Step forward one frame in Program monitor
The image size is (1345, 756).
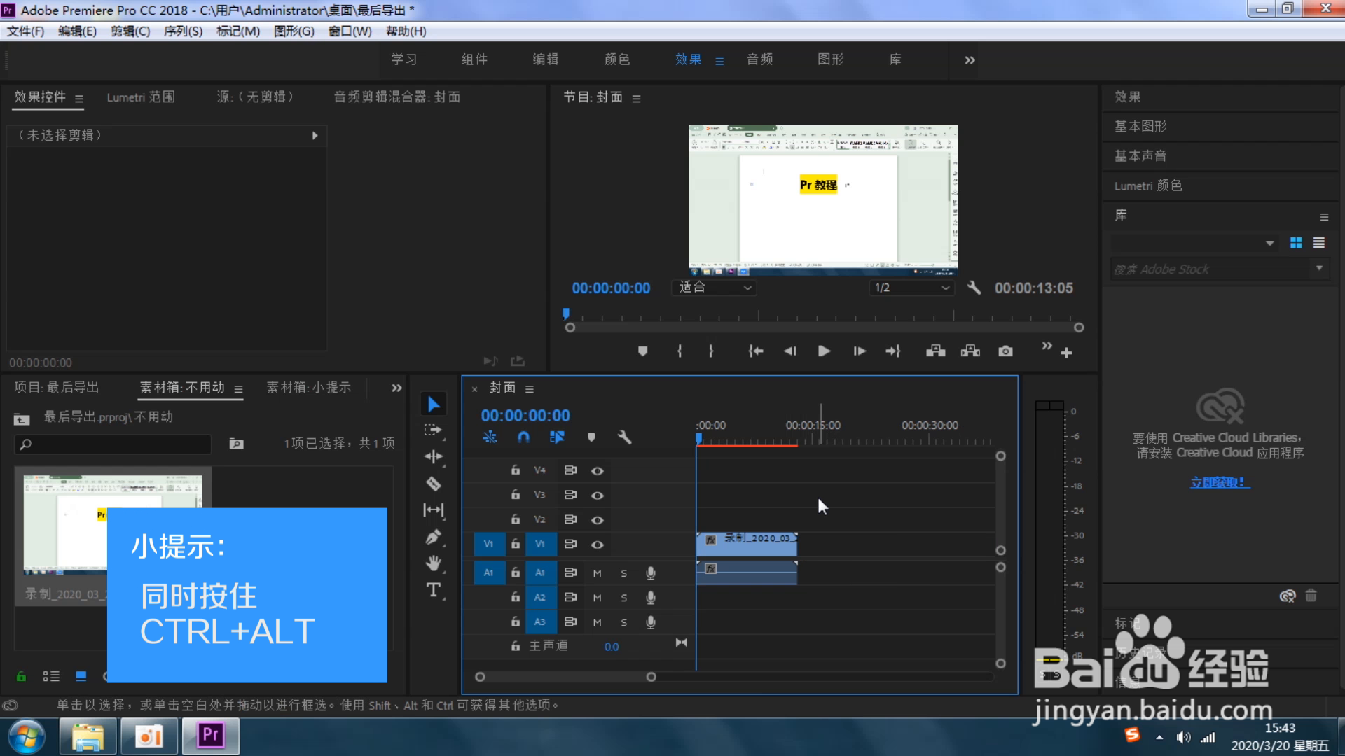tap(859, 351)
